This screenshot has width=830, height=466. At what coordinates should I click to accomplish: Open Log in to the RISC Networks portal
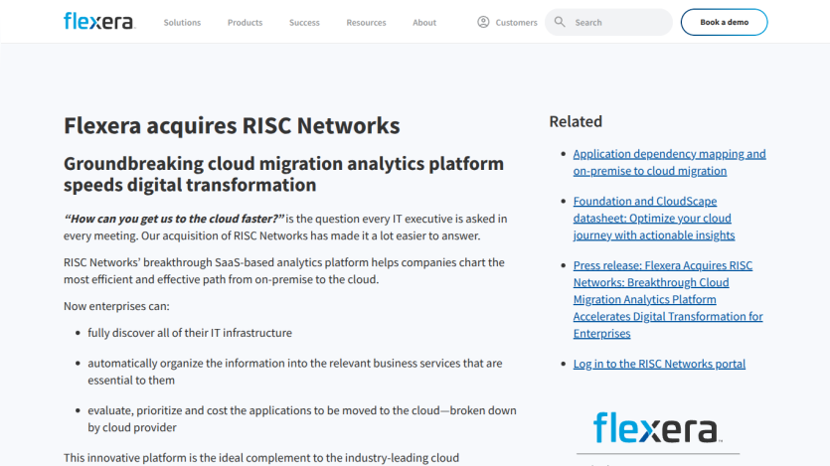click(x=659, y=364)
